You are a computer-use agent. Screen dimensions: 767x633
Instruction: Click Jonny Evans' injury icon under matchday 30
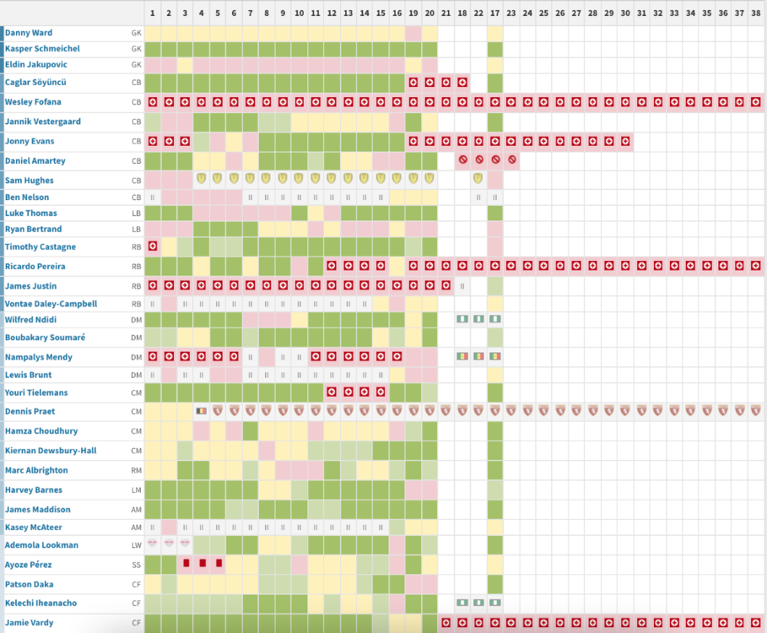pyautogui.click(x=625, y=141)
